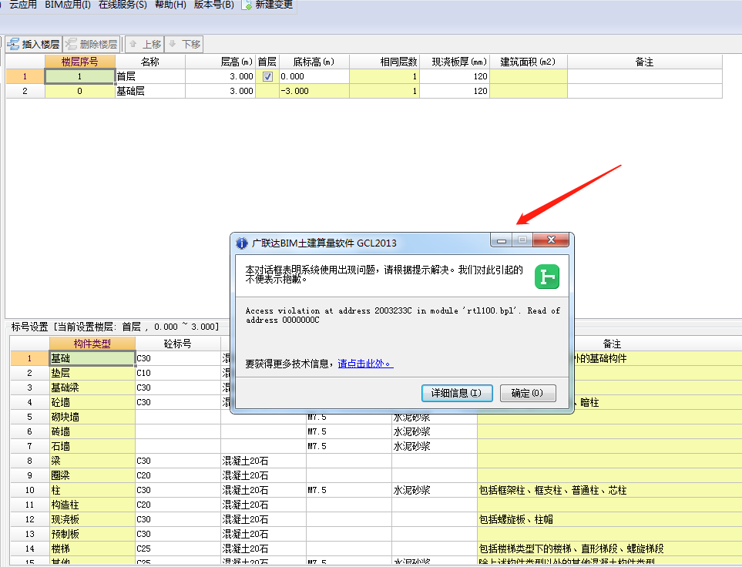Select the 楼梯 component type row
The width and height of the screenshot is (742, 567).
(x=92, y=549)
